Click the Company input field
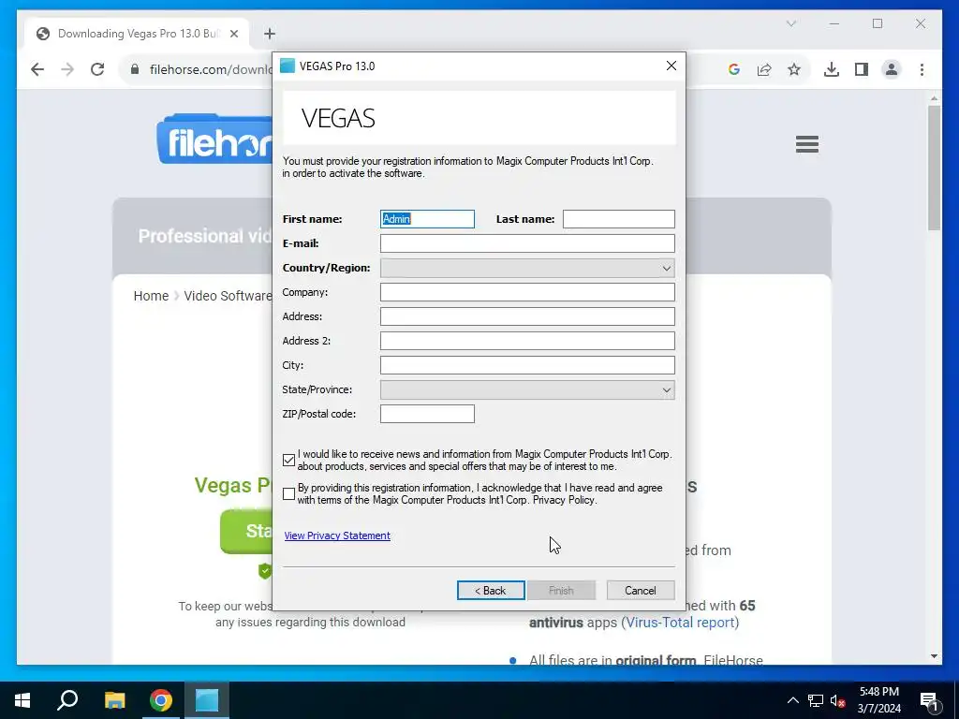 527,292
